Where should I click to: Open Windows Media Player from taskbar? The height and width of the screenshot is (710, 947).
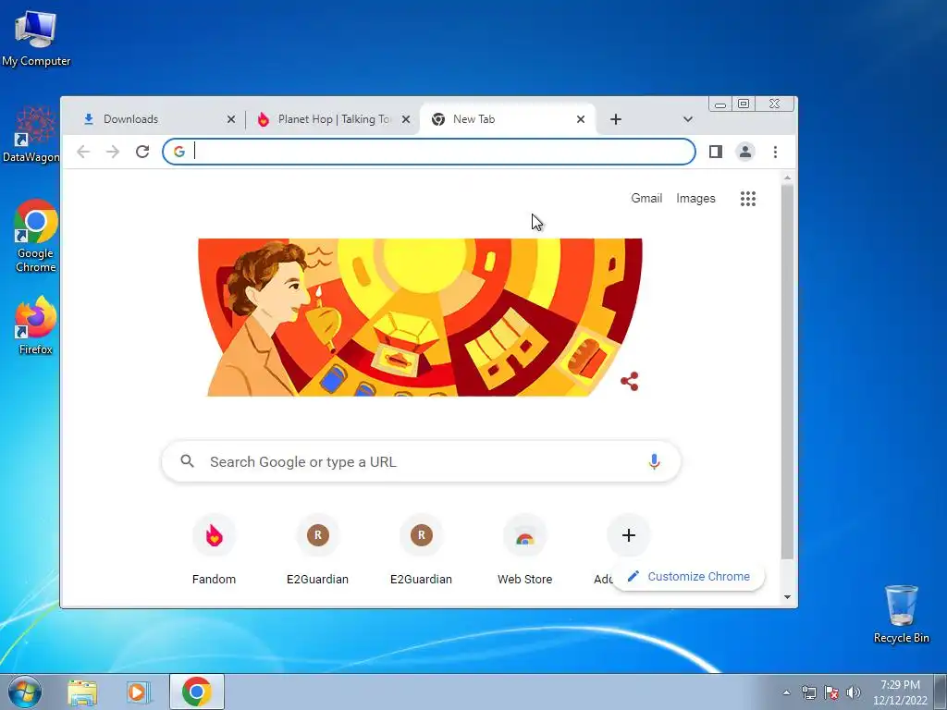point(137,692)
